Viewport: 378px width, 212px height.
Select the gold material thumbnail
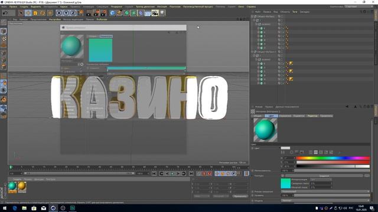(x=22, y=187)
